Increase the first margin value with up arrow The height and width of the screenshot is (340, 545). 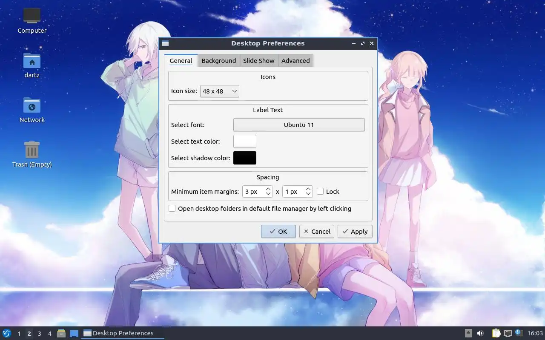[268, 189]
